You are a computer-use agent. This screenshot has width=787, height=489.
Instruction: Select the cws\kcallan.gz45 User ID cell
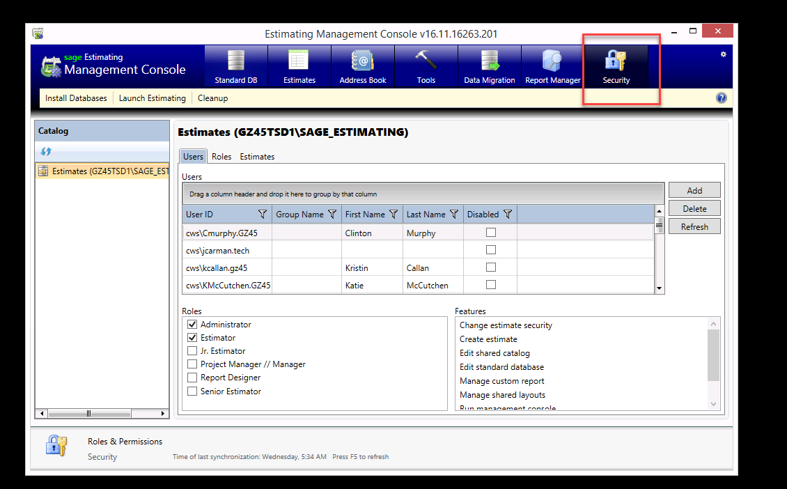coord(227,267)
